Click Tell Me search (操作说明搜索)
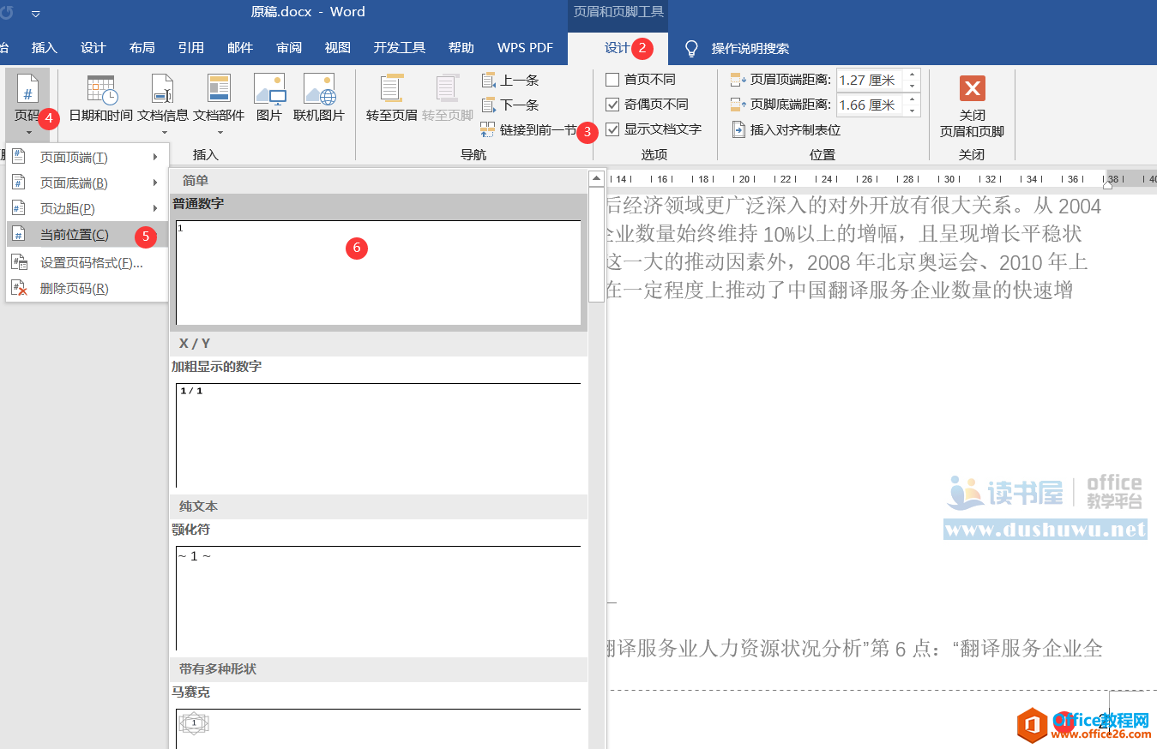 (750, 49)
